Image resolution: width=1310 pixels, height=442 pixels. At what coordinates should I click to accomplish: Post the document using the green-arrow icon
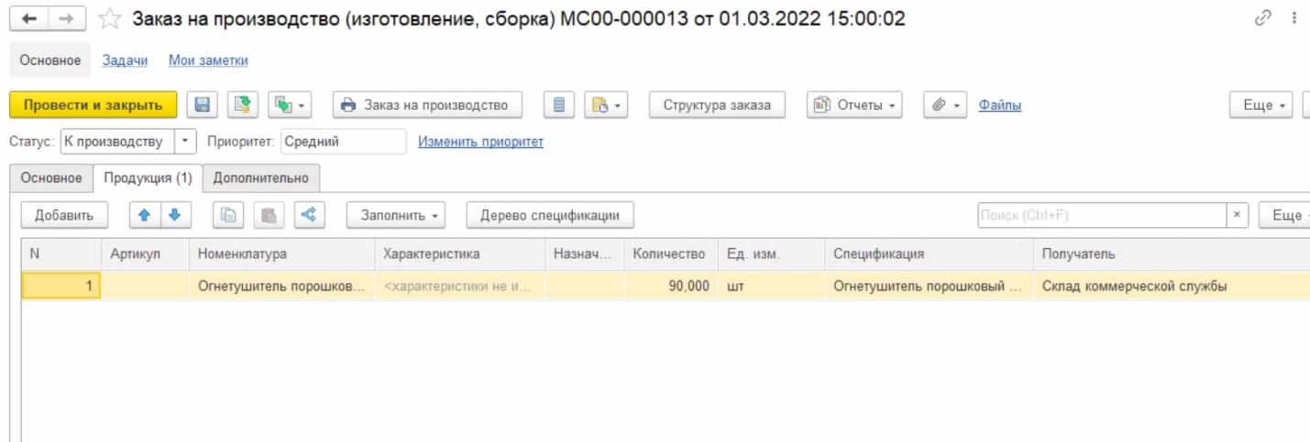coord(242,105)
